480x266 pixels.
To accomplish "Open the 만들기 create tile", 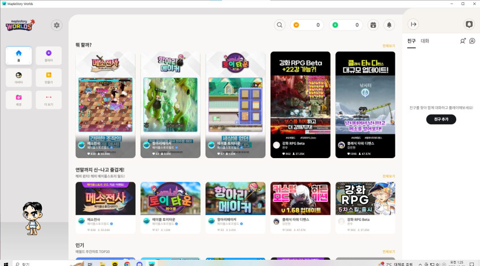I will tap(49, 78).
